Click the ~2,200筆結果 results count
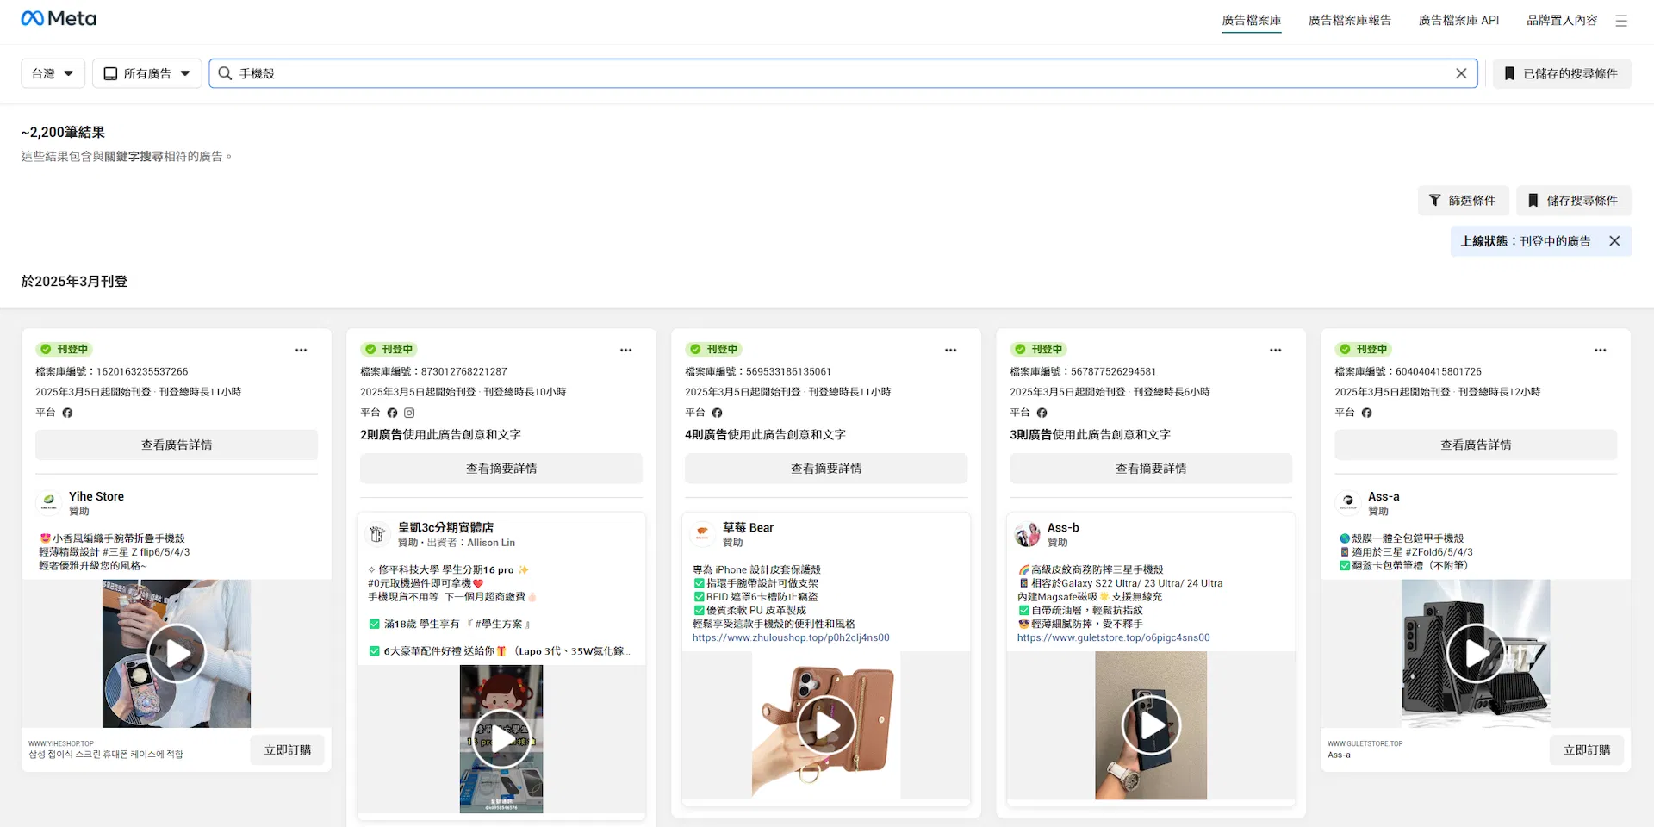This screenshot has height=827, width=1654. click(x=63, y=132)
